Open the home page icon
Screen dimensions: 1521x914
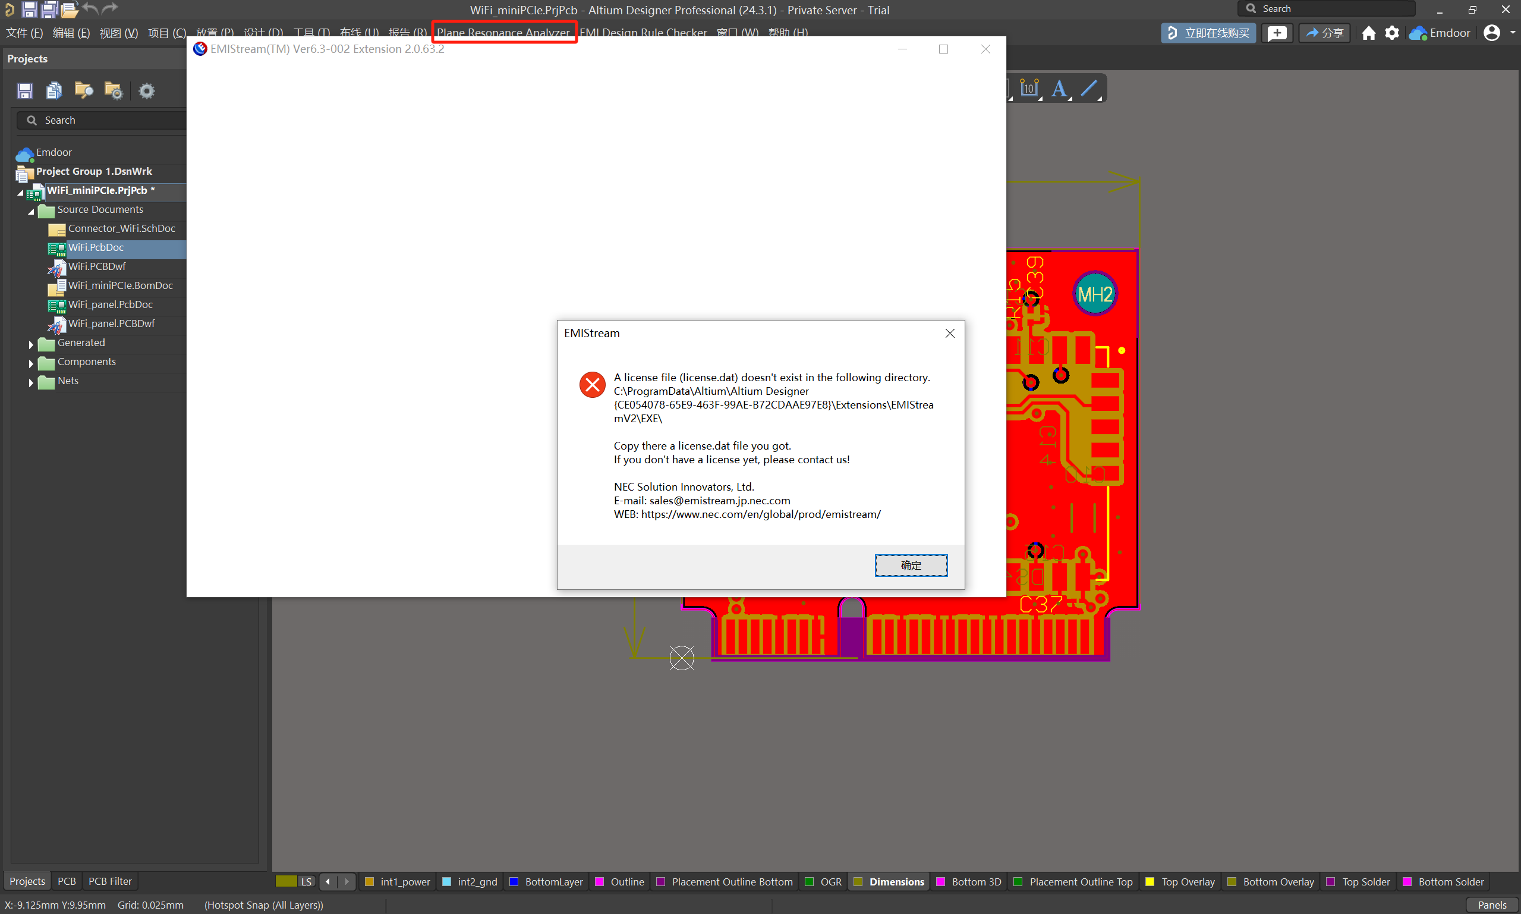click(1368, 33)
